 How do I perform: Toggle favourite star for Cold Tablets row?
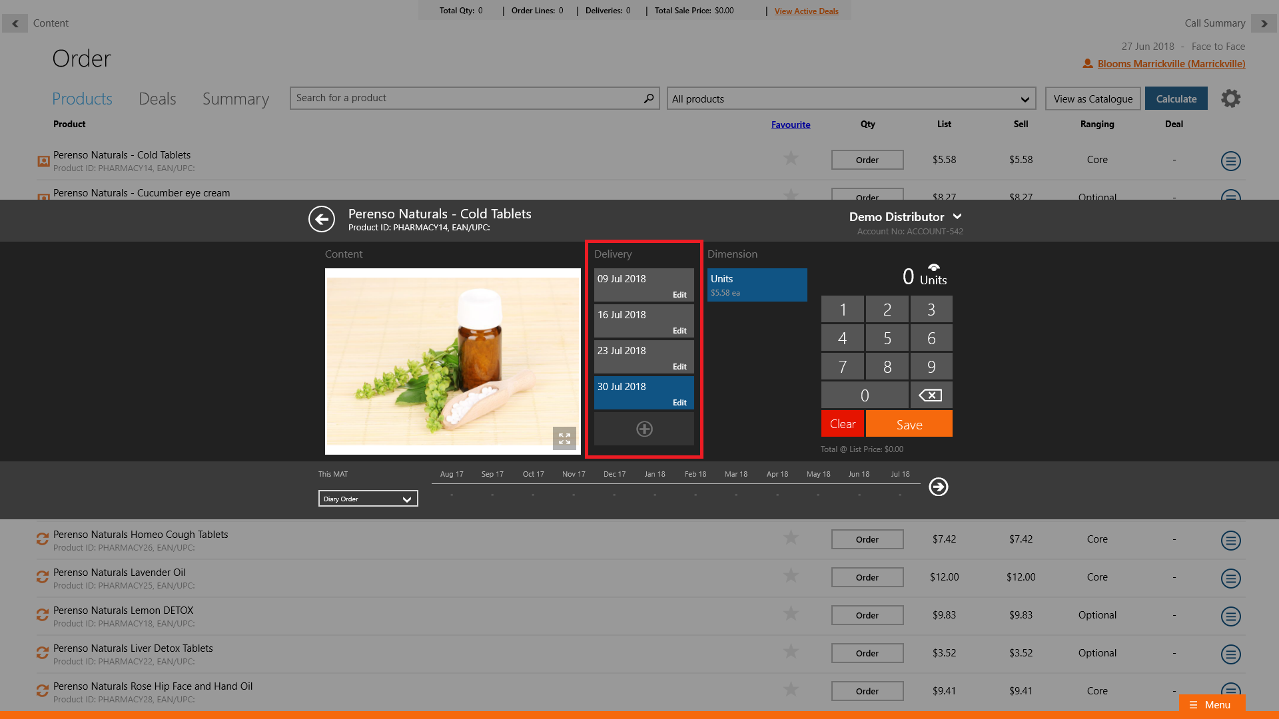point(791,158)
